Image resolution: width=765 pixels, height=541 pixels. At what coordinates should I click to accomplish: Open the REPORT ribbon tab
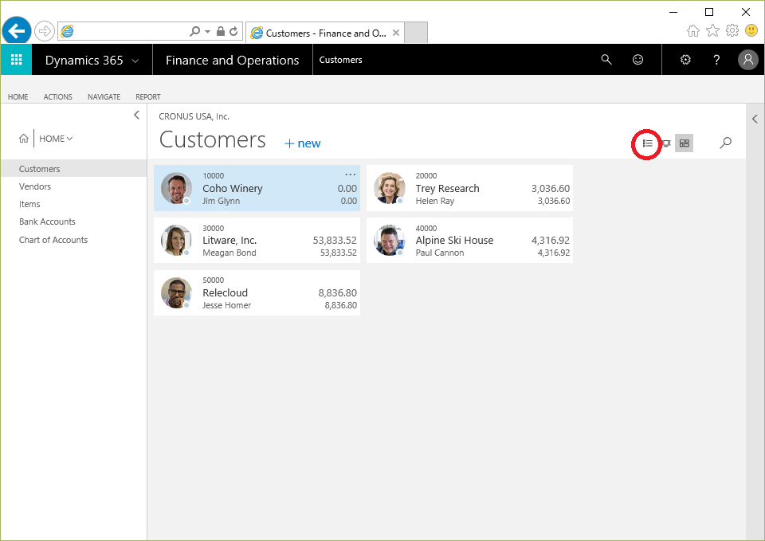[x=148, y=96]
